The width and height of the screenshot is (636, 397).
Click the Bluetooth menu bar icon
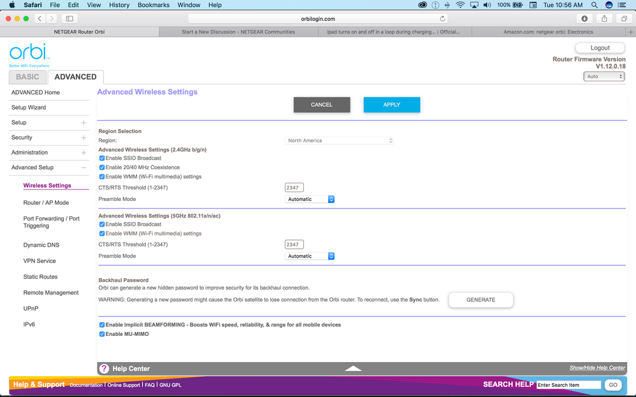point(447,5)
